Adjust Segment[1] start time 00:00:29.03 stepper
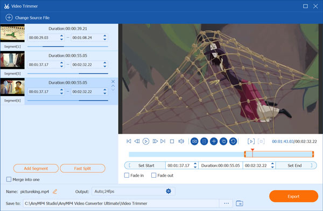Viewport: 323px width, 211px height. pyautogui.click(x=61, y=38)
